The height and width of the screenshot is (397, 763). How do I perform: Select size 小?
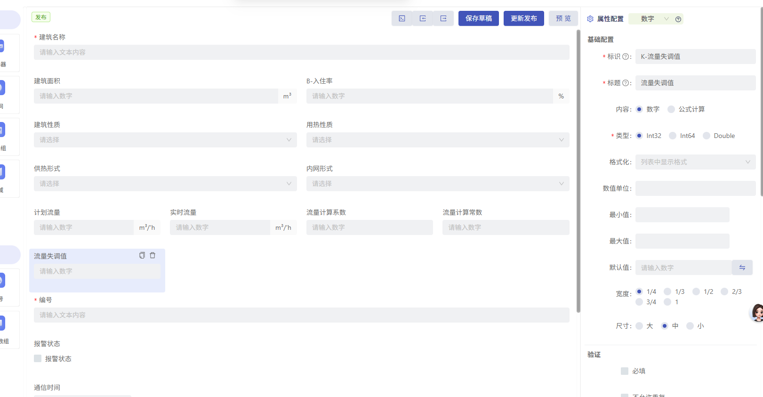[x=690, y=326]
